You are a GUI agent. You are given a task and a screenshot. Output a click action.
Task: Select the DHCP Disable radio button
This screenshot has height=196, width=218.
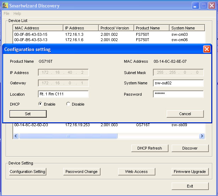(68, 104)
